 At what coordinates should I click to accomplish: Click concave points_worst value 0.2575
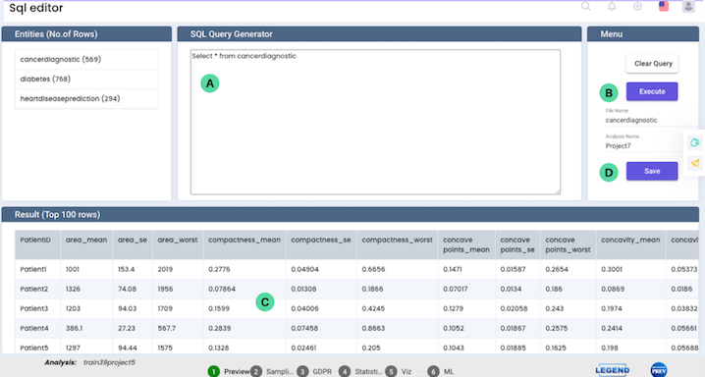pyautogui.click(x=557, y=329)
